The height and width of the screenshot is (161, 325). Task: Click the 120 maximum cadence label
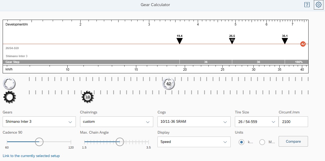tap(71, 147)
